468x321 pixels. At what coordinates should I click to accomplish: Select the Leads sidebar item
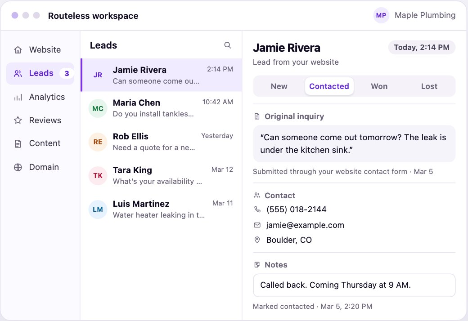pyautogui.click(x=40, y=73)
